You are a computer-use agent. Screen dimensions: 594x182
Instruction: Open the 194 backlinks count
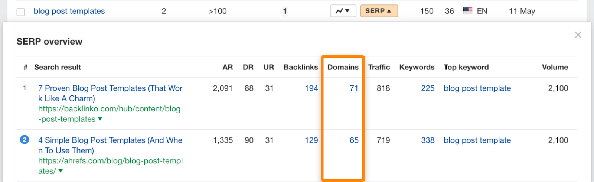click(311, 88)
